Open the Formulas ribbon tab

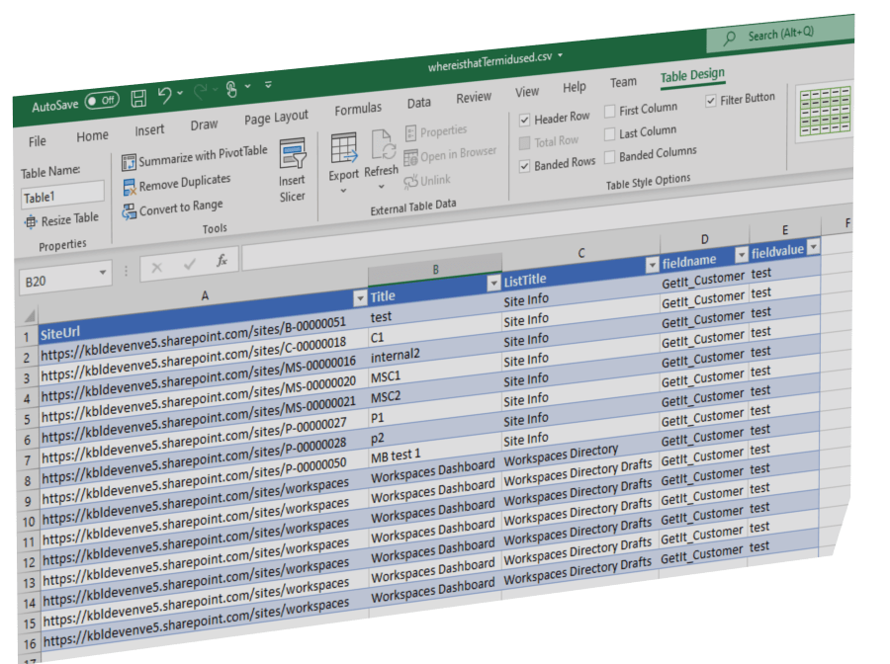(x=358, y=108)
